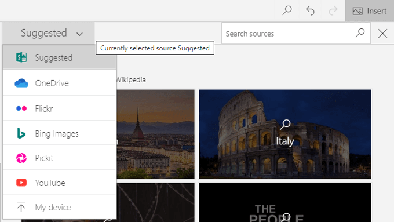Click the Insert button
394x222 pixels.
coord(370,11)
